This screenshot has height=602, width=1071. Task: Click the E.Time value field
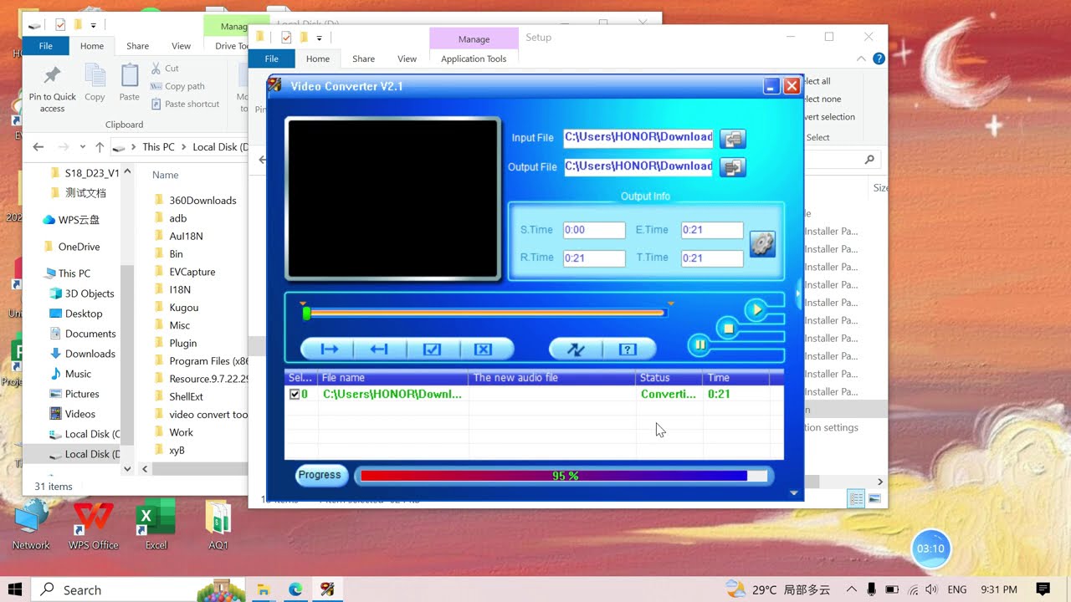(712, 231)
